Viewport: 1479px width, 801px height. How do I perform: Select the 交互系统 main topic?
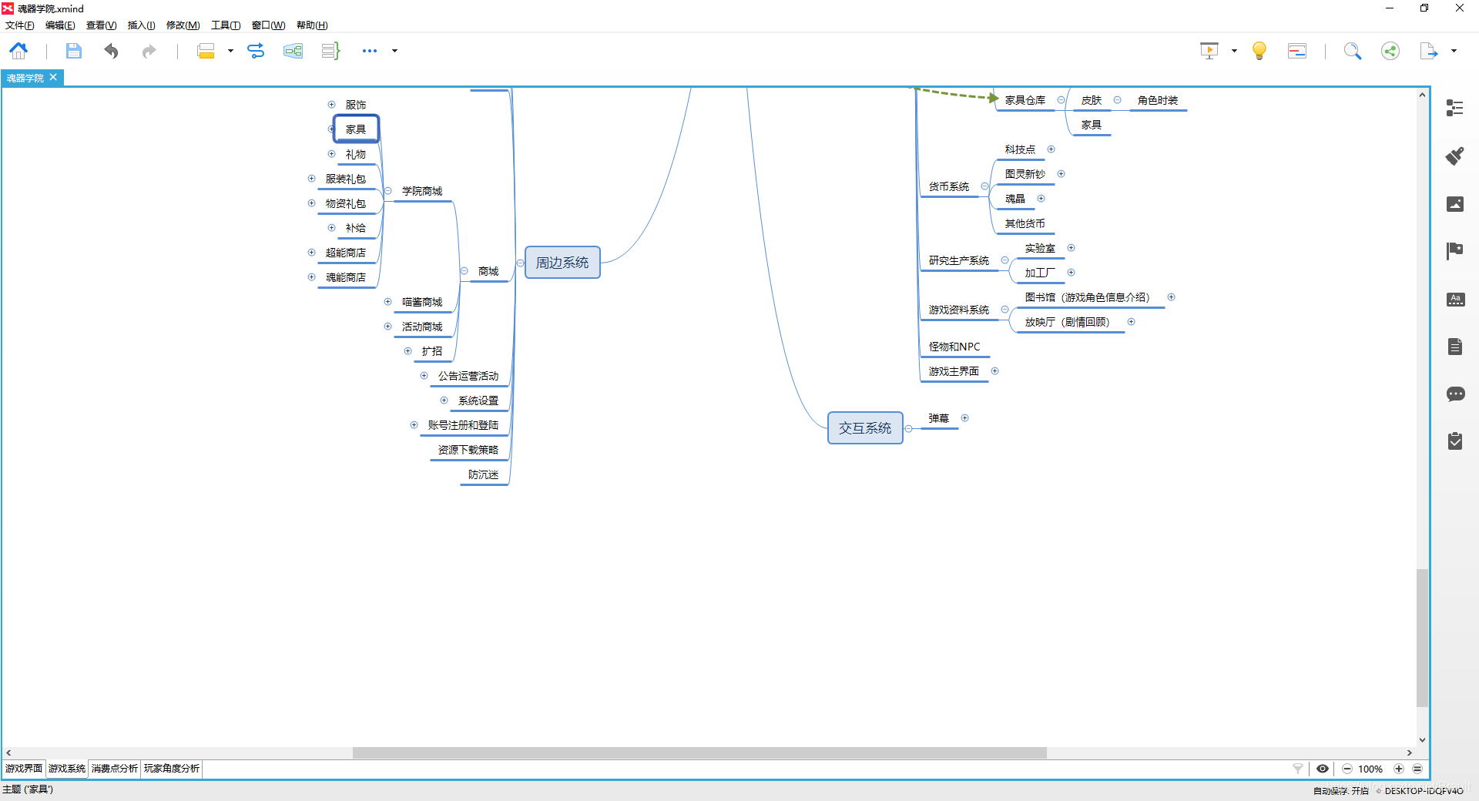click(865, 428)
